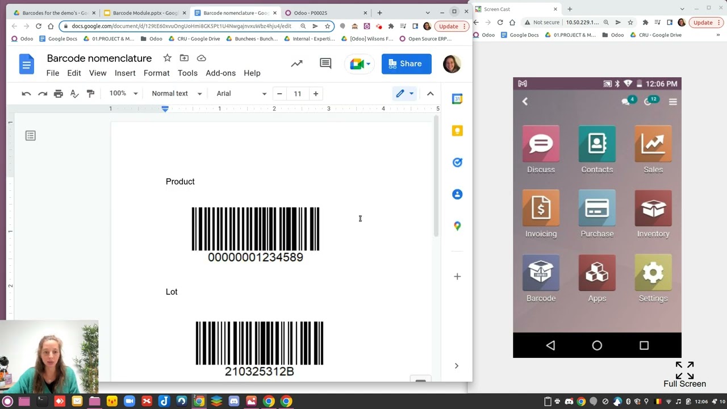The width and height of the screenshot is (727, 409).
Task: Open Google Tasks side panel icon
Action: pos(457,162)
